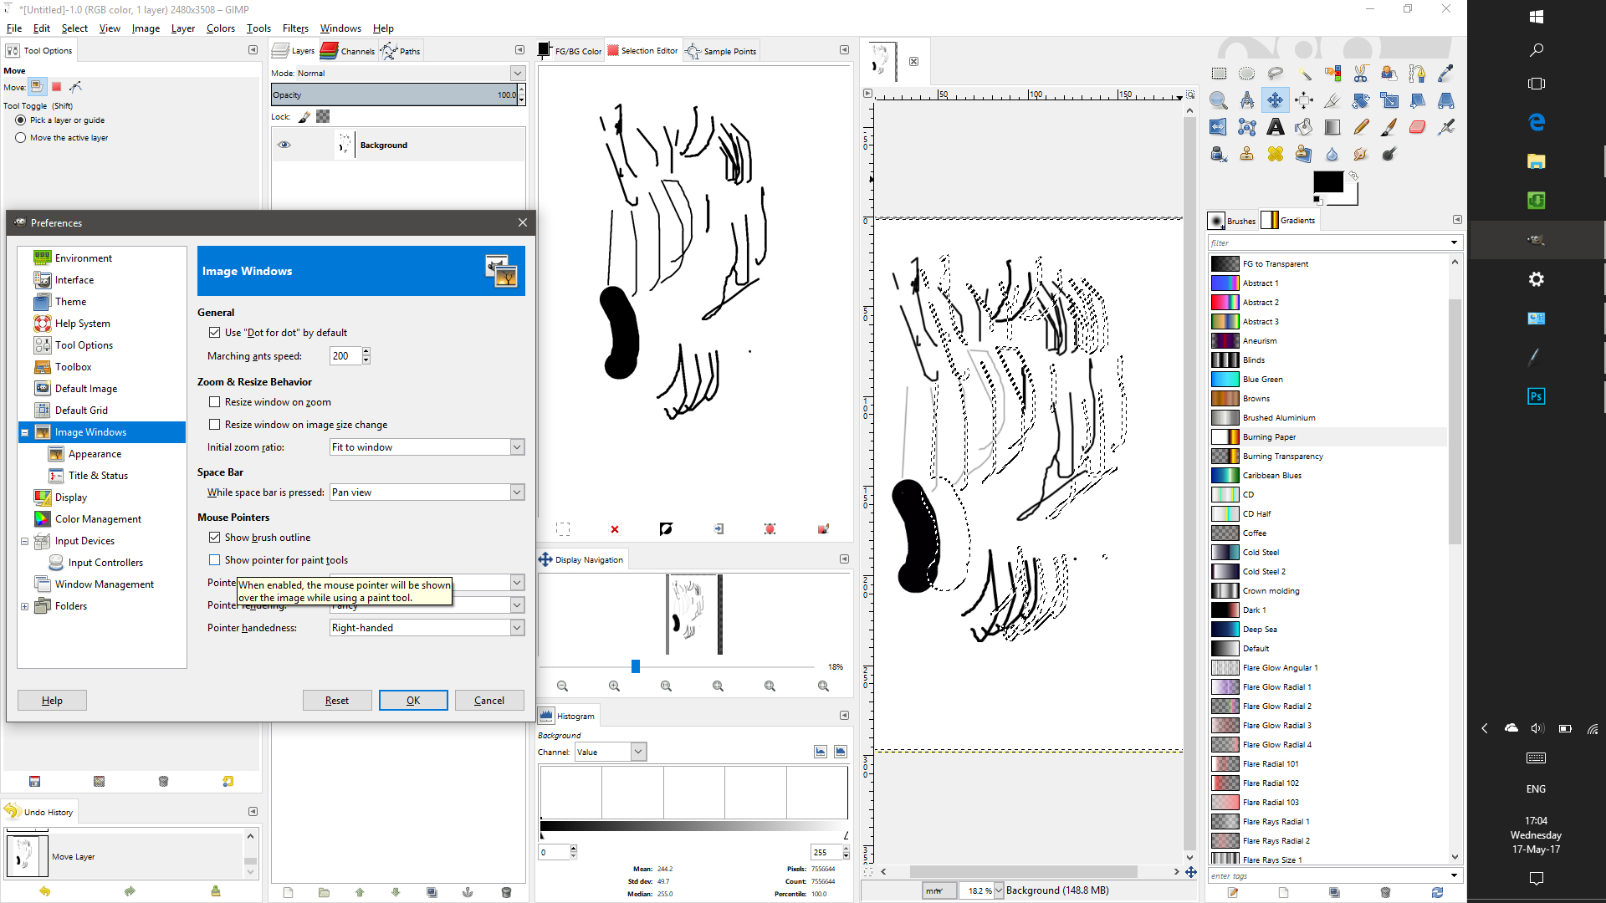
Task: Select the Ellipse Select tool
Action: (x=1247, y=74)
